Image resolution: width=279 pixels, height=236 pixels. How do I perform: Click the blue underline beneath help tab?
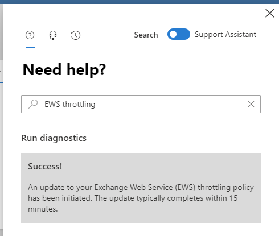pos(30,47)
